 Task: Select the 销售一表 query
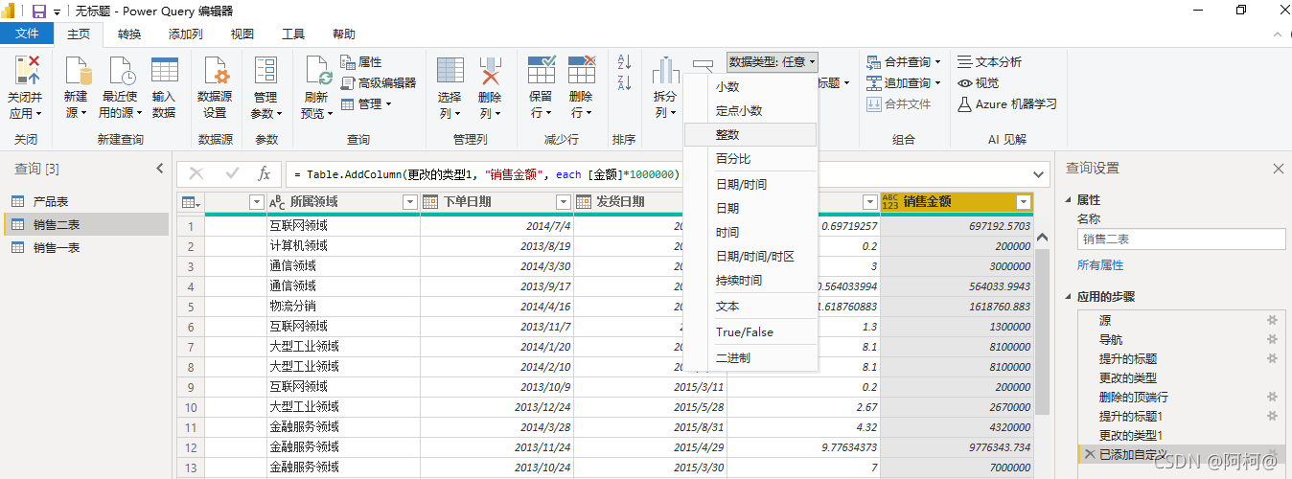click(85, 247)
